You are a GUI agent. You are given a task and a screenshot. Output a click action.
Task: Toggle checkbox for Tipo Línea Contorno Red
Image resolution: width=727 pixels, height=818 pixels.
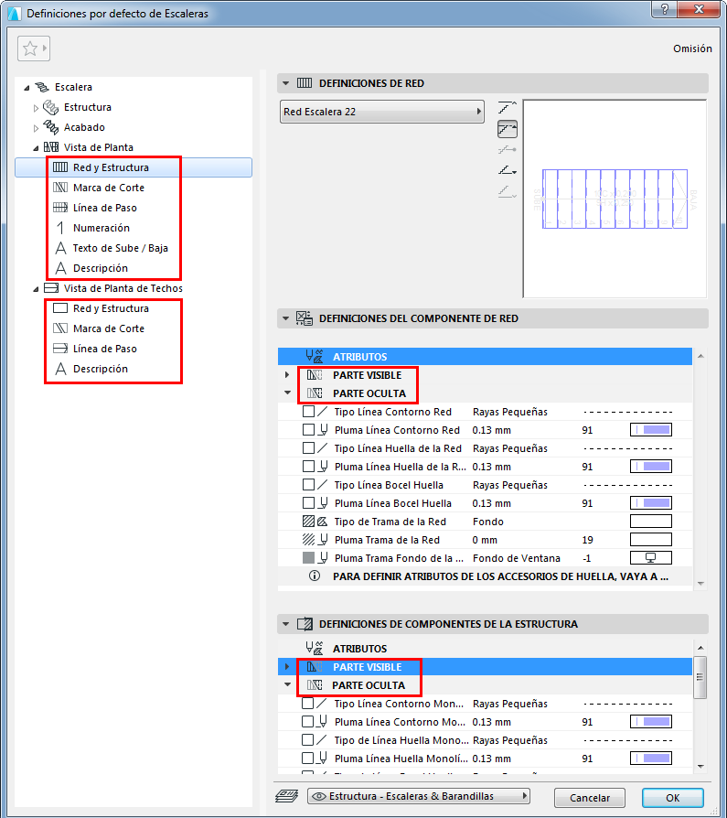click(x=309, y=412)
